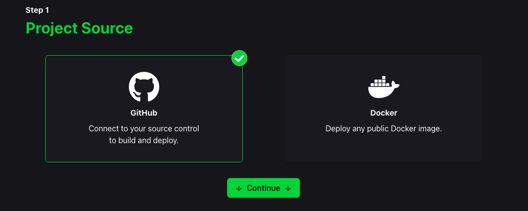
Task: Click the "Deploy any public Docker image." description
Action: [383, 129]
